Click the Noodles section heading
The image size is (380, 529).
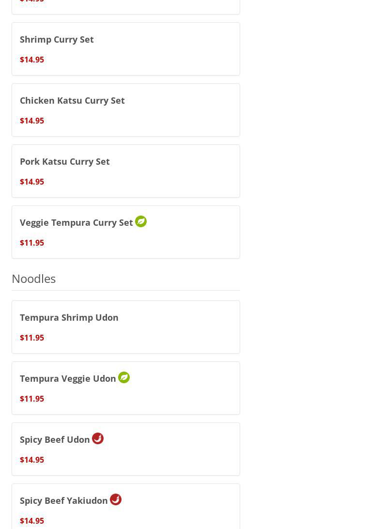point(34,279)
